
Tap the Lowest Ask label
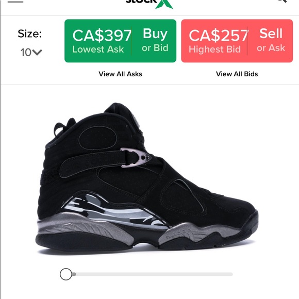[x=98, y=49]
